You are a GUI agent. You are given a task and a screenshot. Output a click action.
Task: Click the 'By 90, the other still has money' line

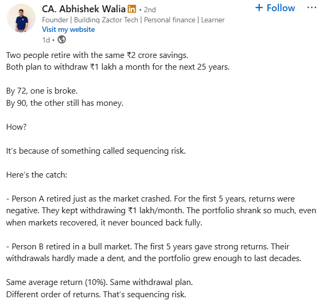tap(65, 103)
